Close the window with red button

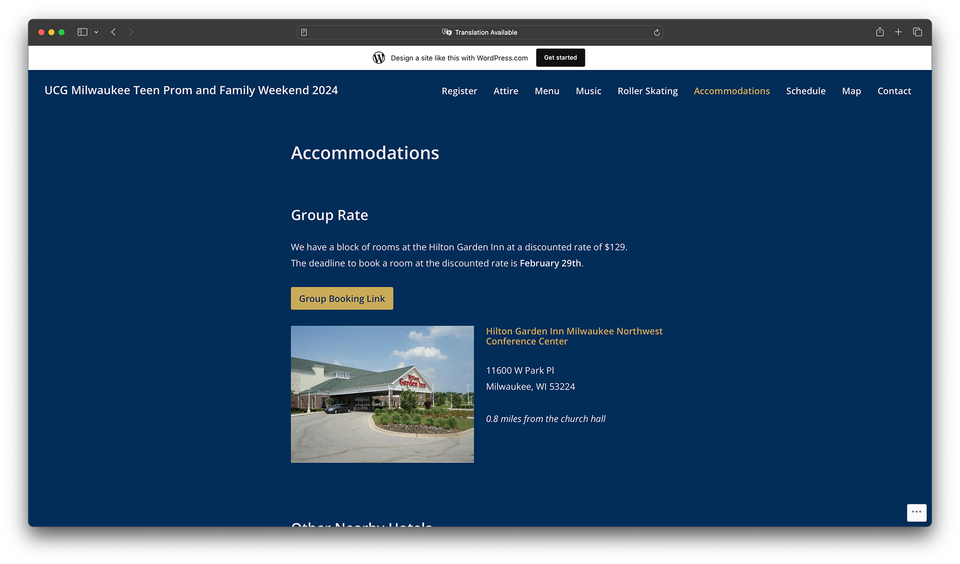41,32
